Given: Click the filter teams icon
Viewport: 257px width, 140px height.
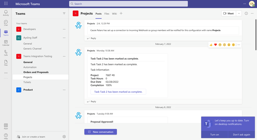Looking at the screenshot, I should (64, 14).
